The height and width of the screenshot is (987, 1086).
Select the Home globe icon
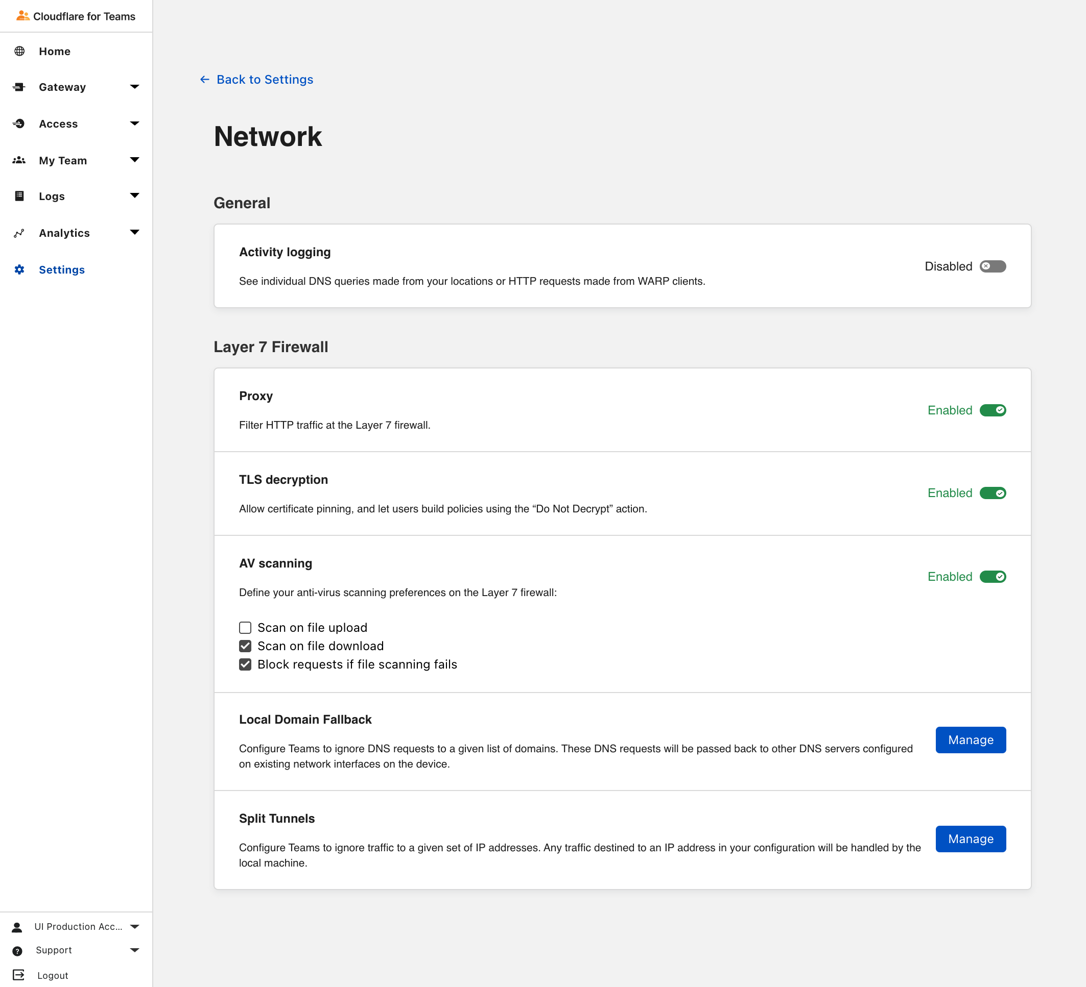pos(20,51)
